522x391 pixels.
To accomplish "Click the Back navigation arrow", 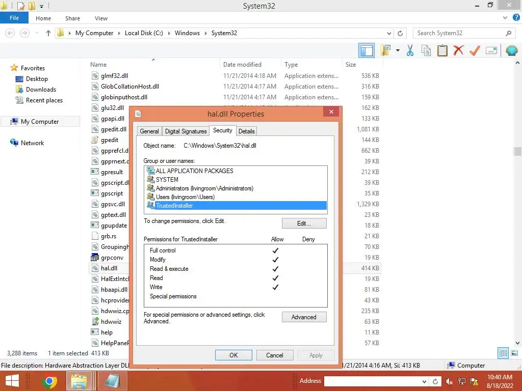I will click(10, 33).
